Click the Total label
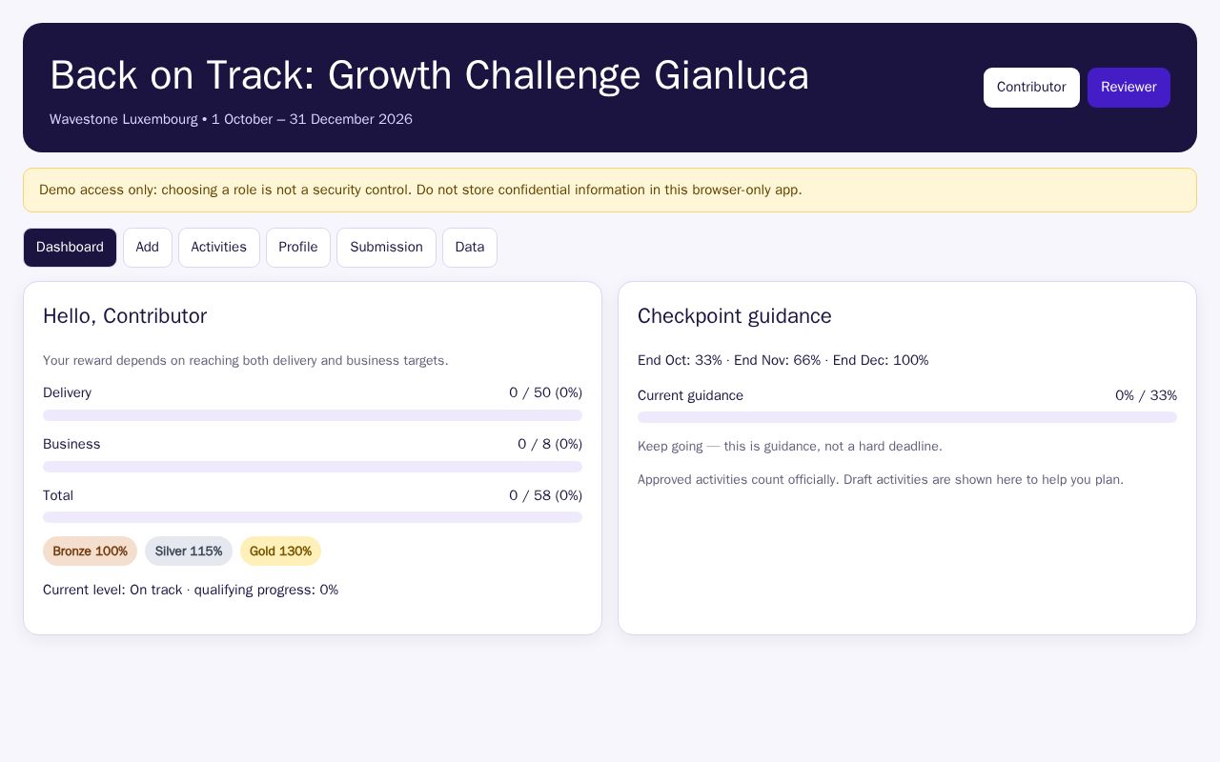 [x=58, y=496]
